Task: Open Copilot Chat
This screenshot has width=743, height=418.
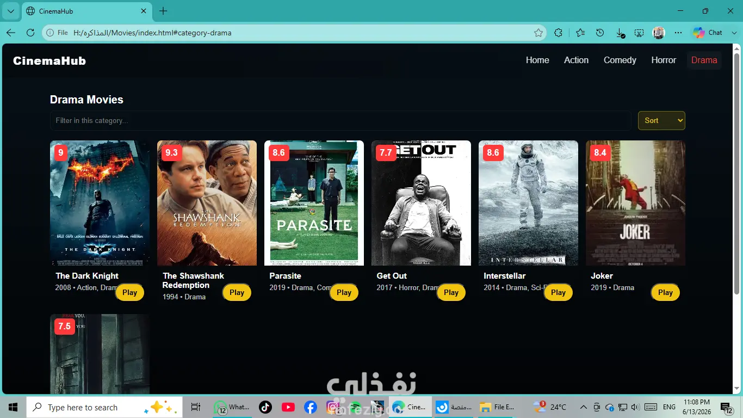Action: click(x=708, y=33)
